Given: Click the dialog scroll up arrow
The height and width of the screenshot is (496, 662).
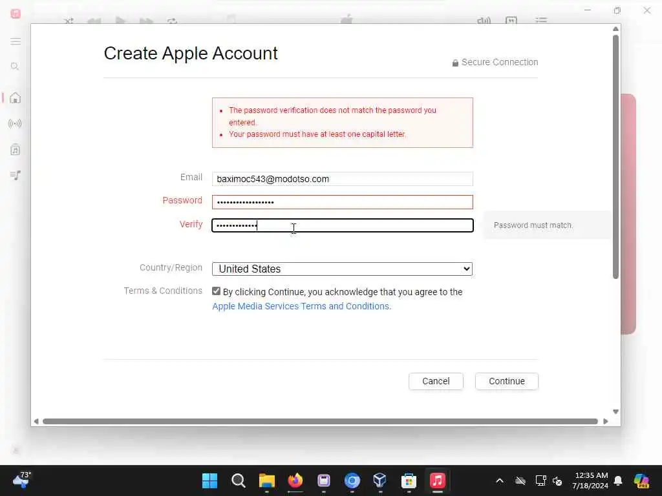Looking at the screenshot, I should point(615,28).
